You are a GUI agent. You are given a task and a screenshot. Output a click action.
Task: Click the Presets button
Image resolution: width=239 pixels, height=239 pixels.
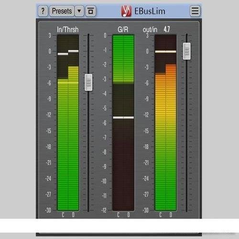pos(62,11)
